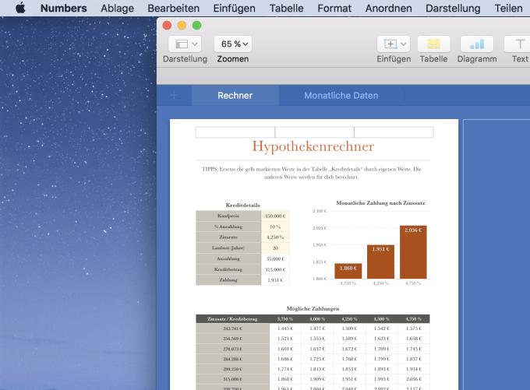Click the TIPPS instruction text paragraph
This screenshot has width=530, height=390.
(311, 173)
